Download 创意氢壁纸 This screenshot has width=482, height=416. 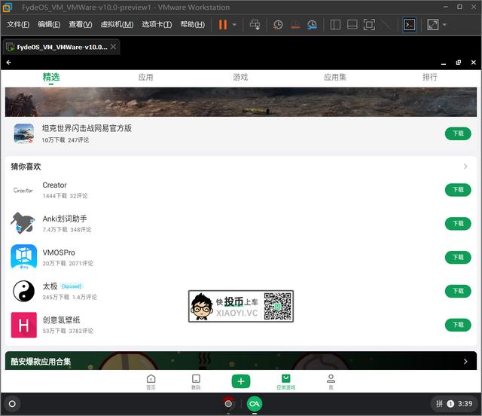coord(458,325)
